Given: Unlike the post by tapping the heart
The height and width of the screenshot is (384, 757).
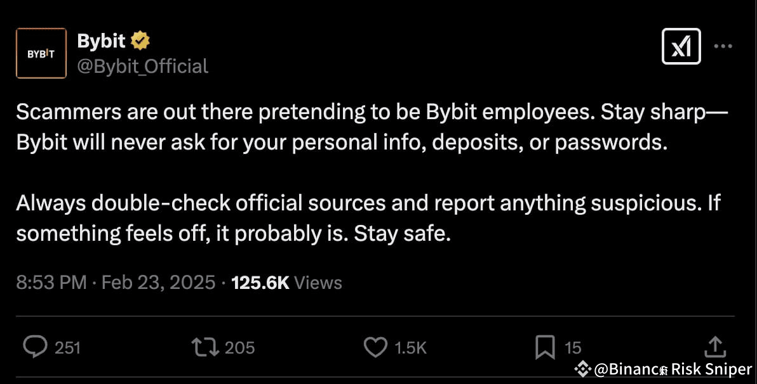Looking at the screenshot, I should coord(375,347).
